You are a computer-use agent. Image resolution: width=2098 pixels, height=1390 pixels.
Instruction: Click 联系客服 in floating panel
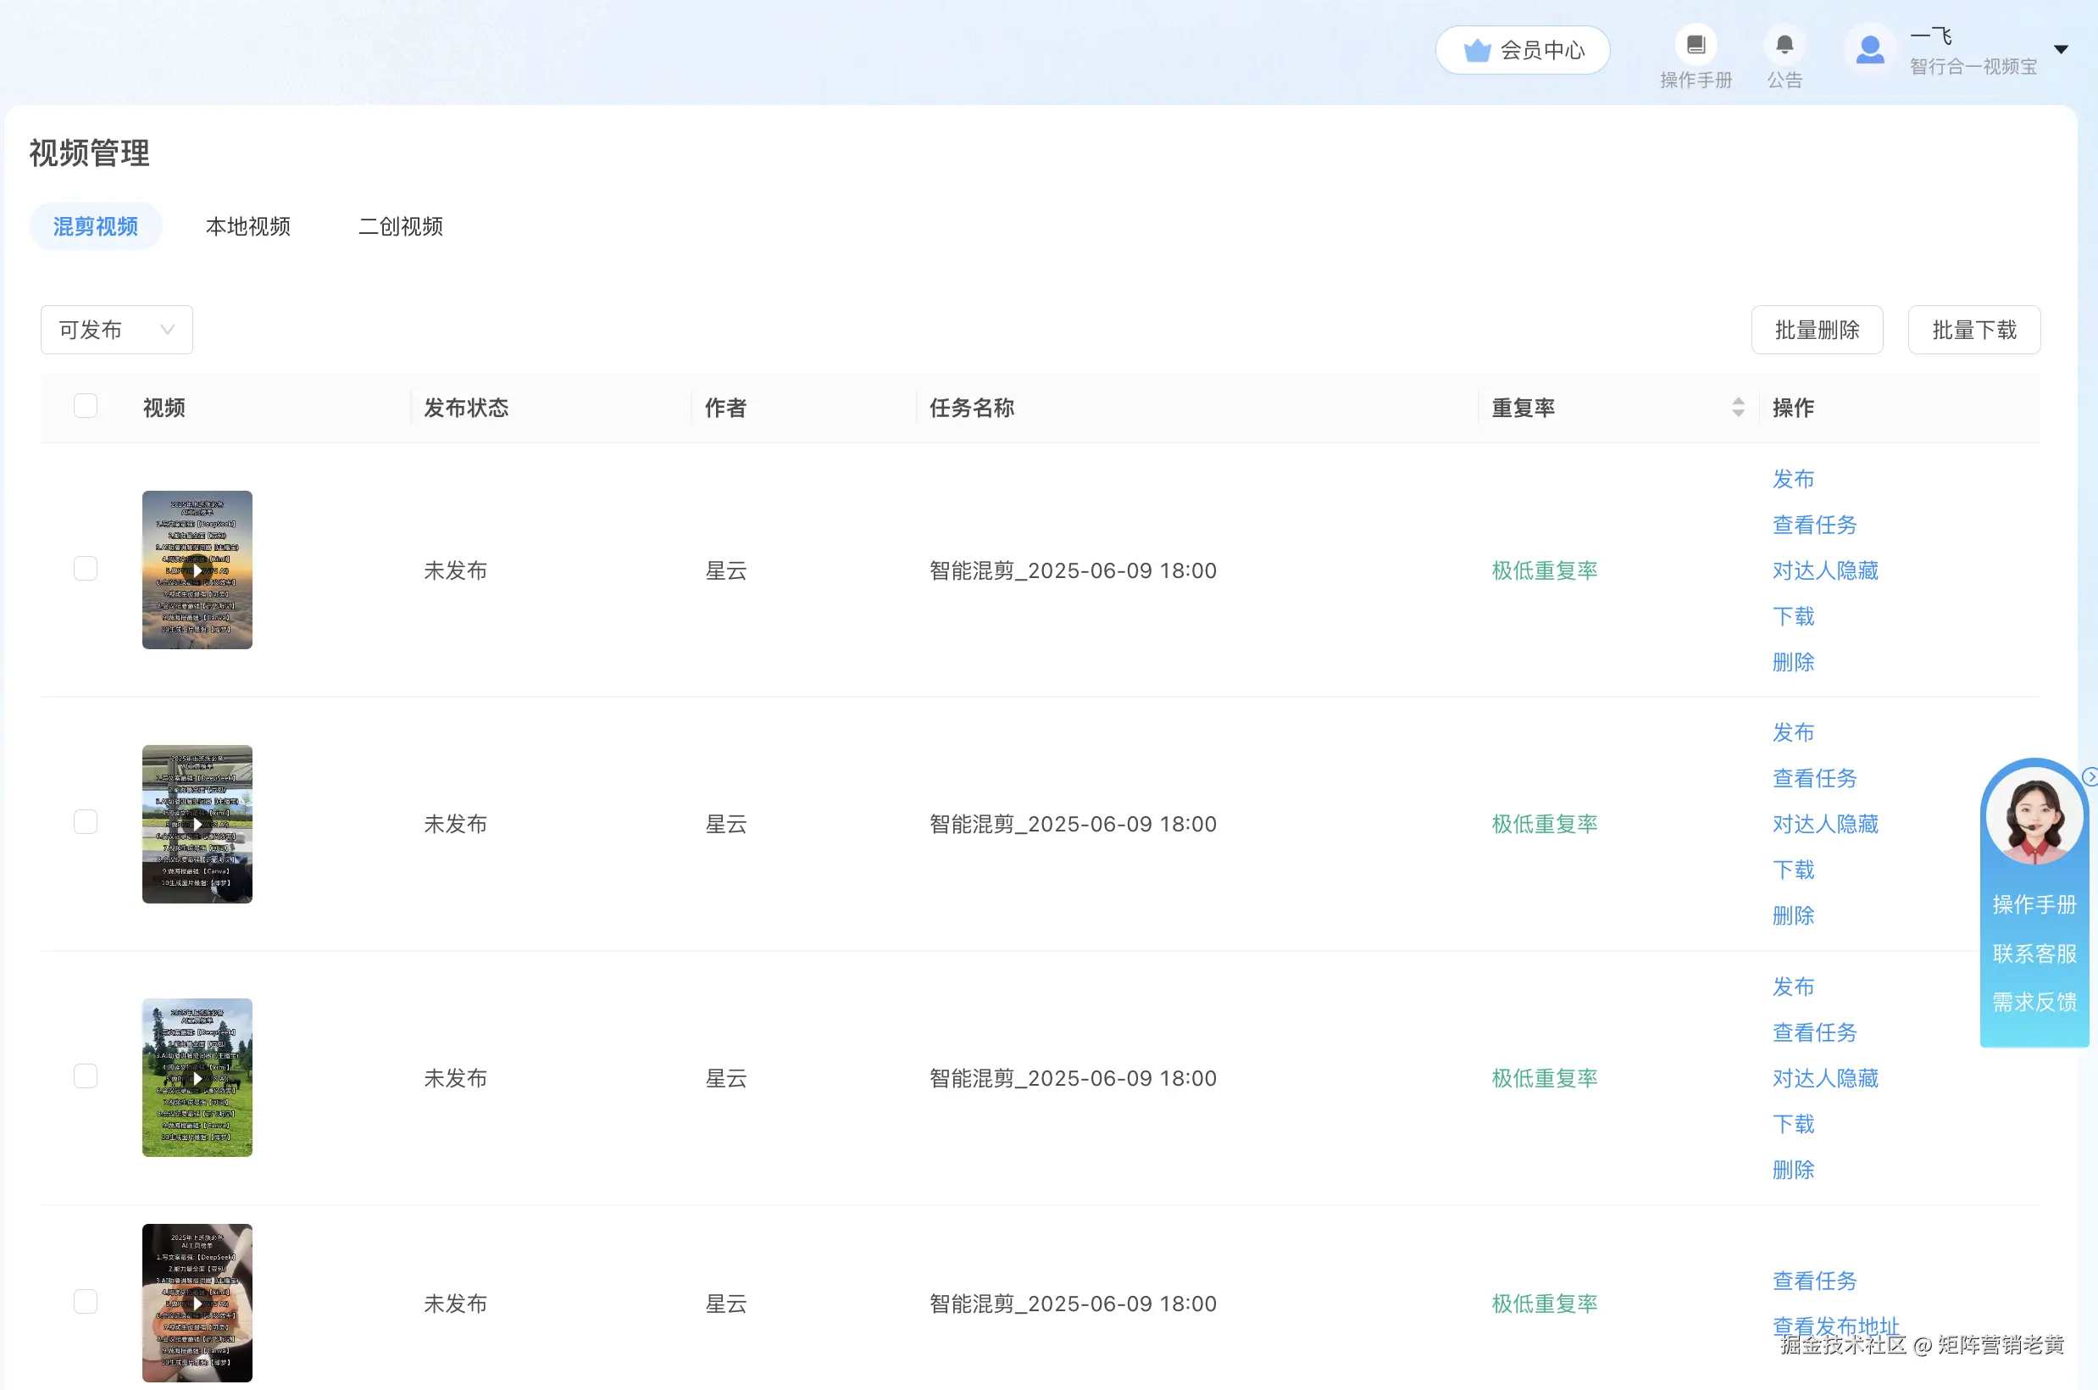[2034, 953]
